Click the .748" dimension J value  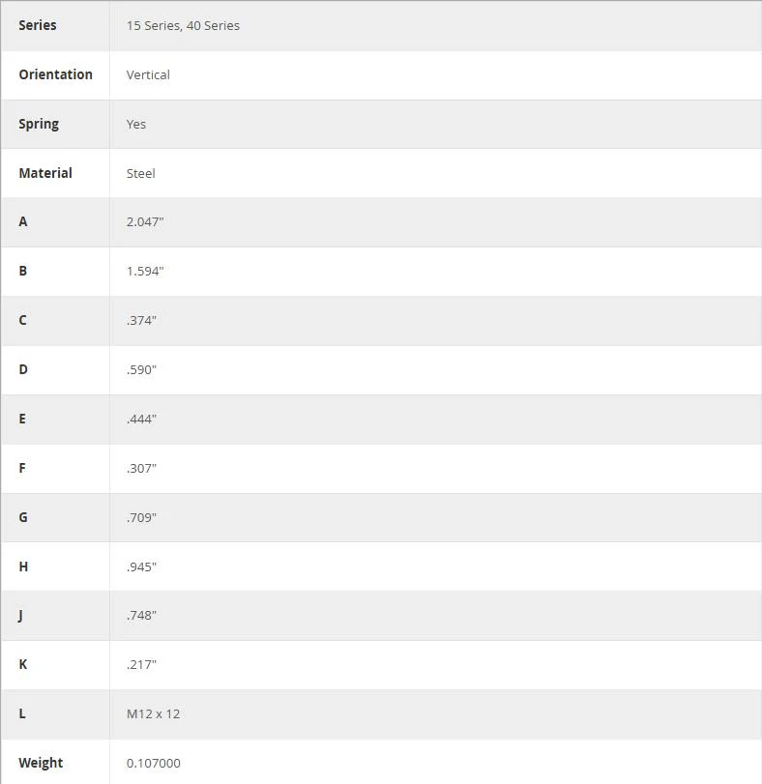[x=141, y=616]
